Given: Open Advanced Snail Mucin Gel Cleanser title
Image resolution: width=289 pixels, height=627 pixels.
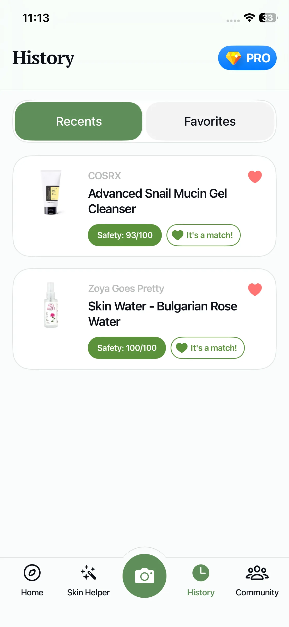Looking at the screenshot, I should click(157, 201).
